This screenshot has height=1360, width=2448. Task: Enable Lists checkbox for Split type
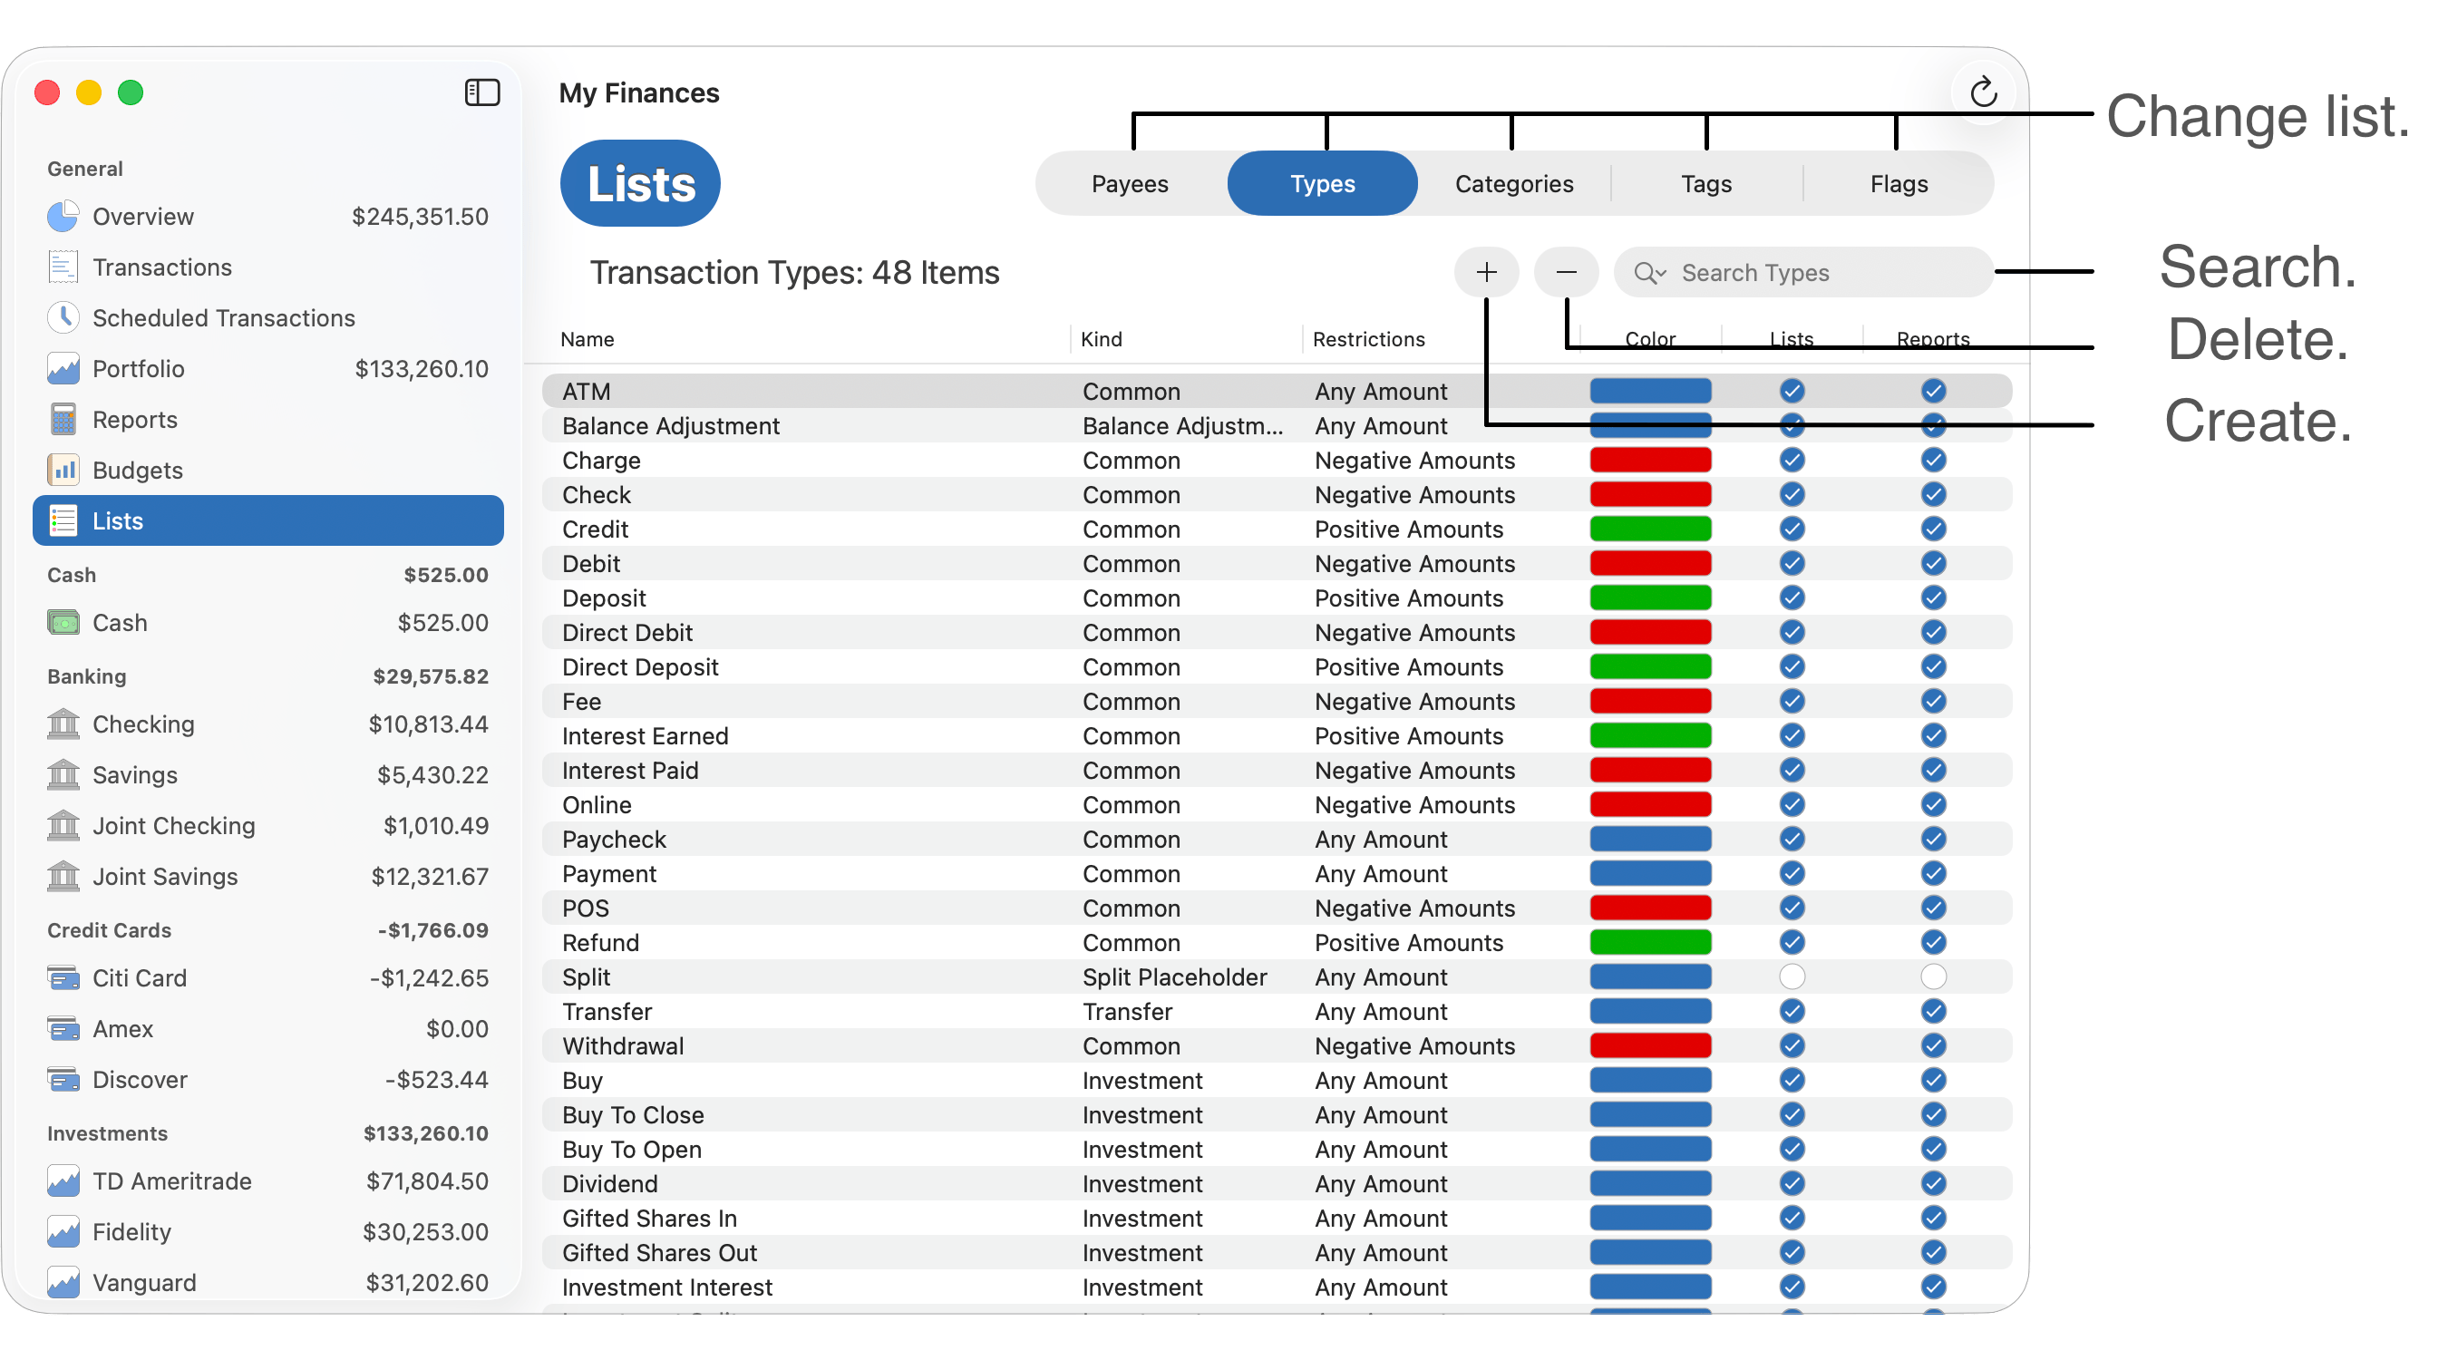click(x=1792, y=977)
